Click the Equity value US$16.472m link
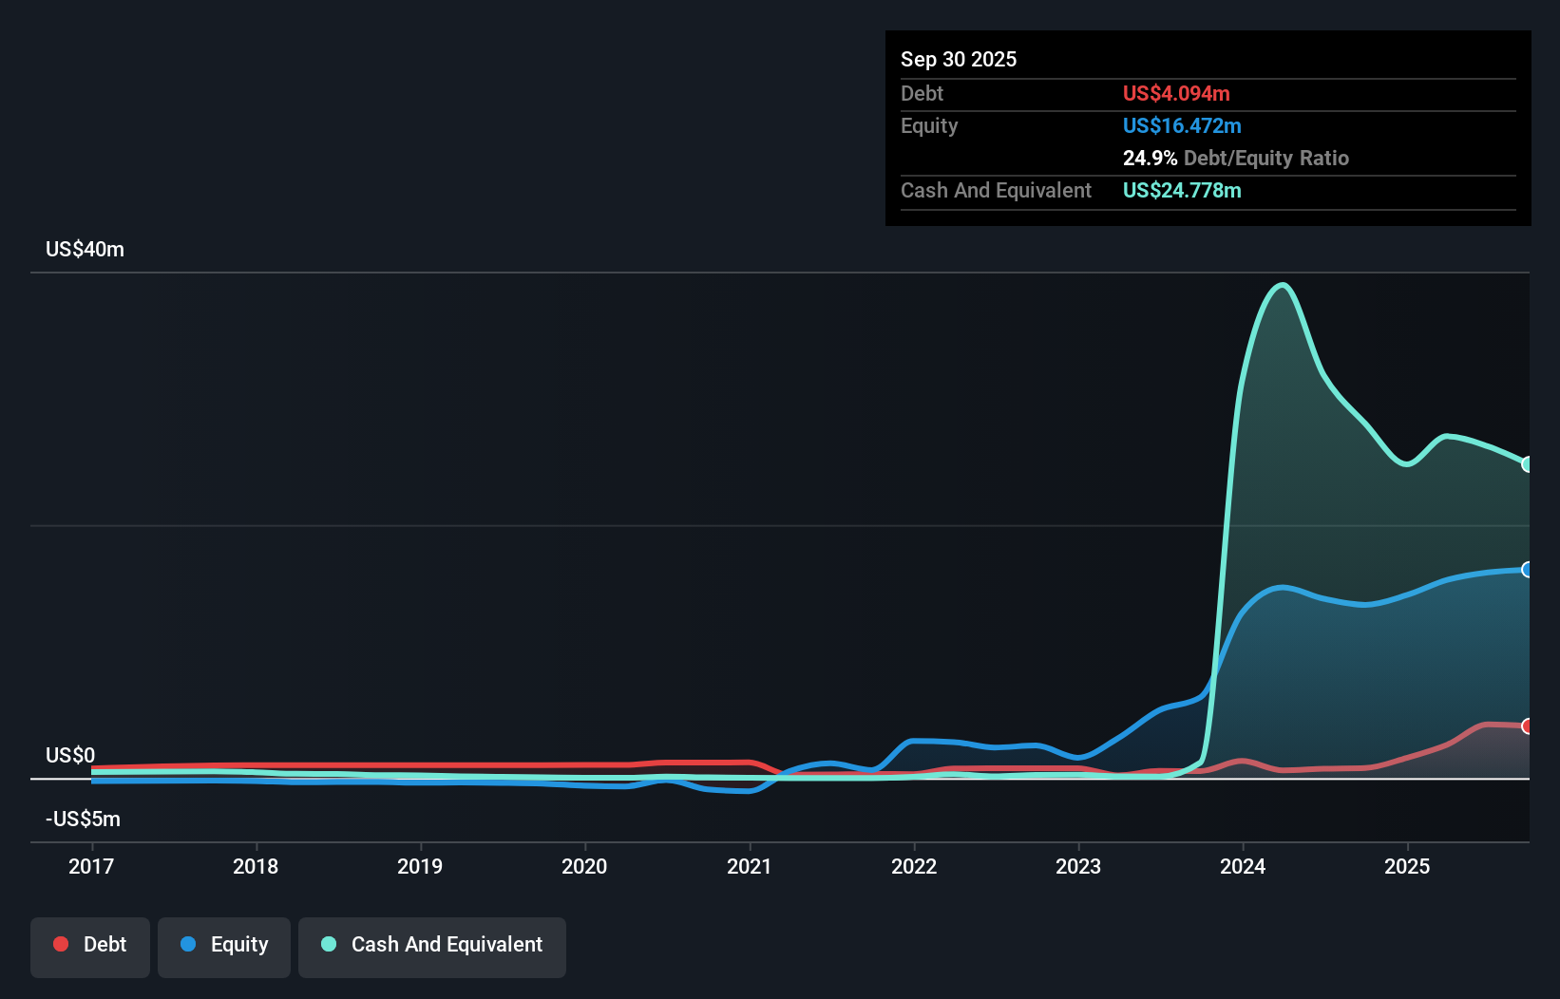 tap(1181, 124)
